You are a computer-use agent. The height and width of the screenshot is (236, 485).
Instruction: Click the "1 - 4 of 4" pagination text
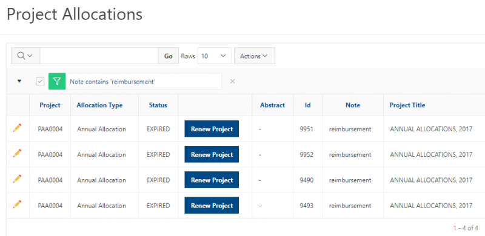466,228
